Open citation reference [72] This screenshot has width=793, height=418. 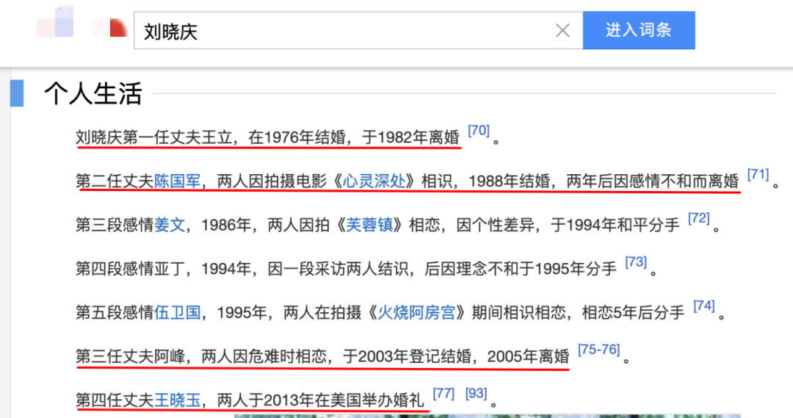698,218
